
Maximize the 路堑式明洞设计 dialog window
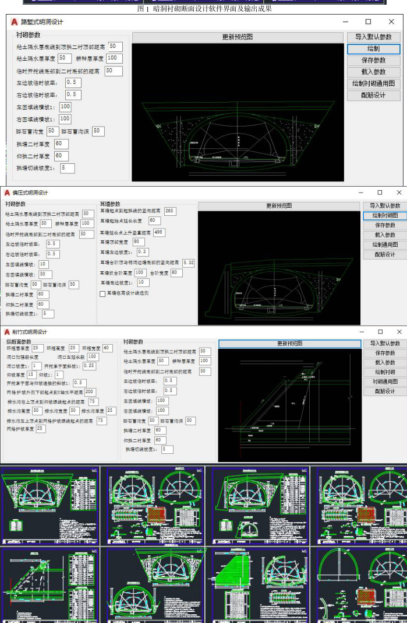tap(367, 22)
